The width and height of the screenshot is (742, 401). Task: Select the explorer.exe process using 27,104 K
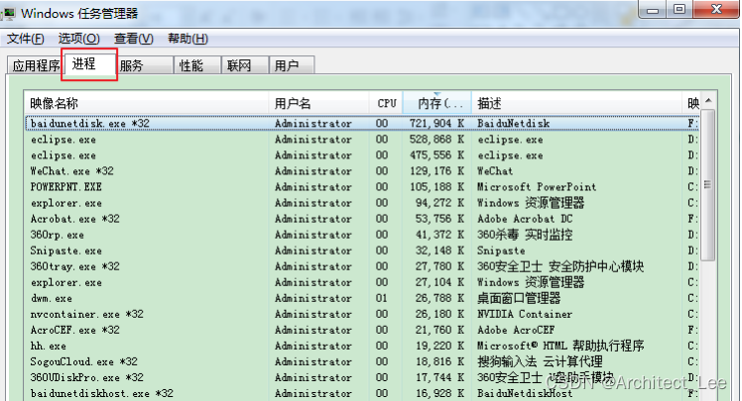click(x=362, y=282)
